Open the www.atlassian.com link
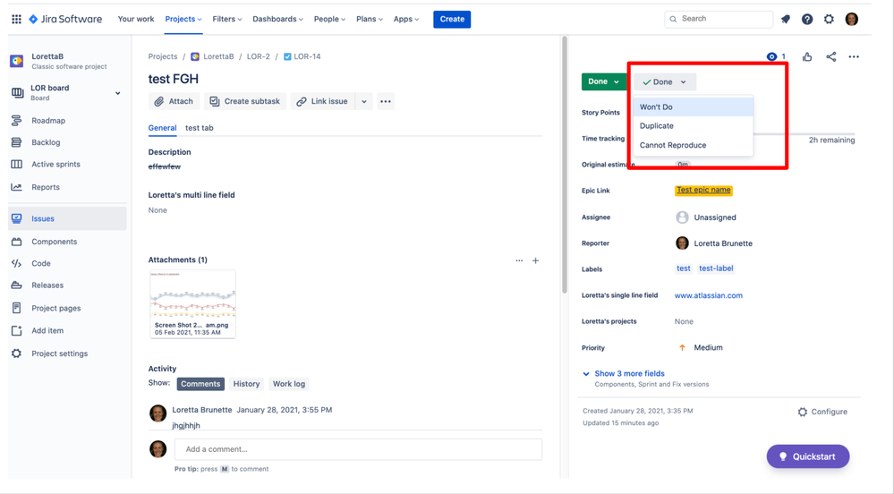The image size is (894, 494). 708,295
